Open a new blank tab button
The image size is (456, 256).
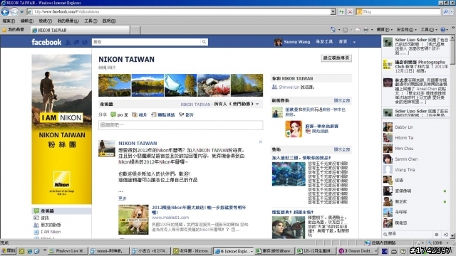pyautogui.click(x=135, y=30)
